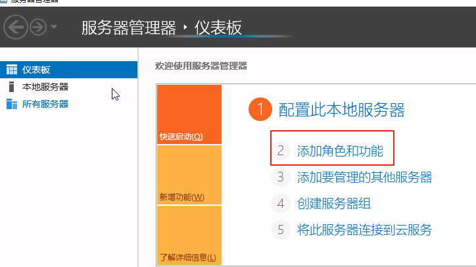Viewport: 476px width, 267px height.
Task: Open the 新增功能(W) tile
Action: (189, 175)
